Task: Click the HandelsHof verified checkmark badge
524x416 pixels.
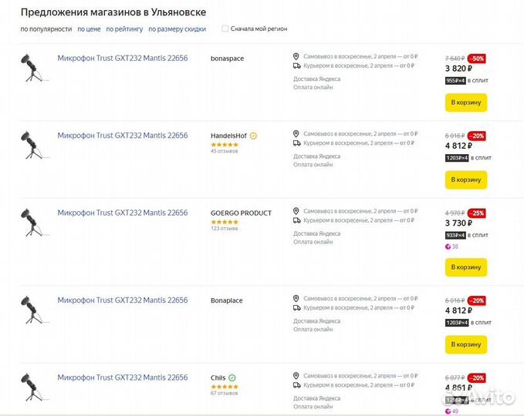Action: [x=253, y=136]
